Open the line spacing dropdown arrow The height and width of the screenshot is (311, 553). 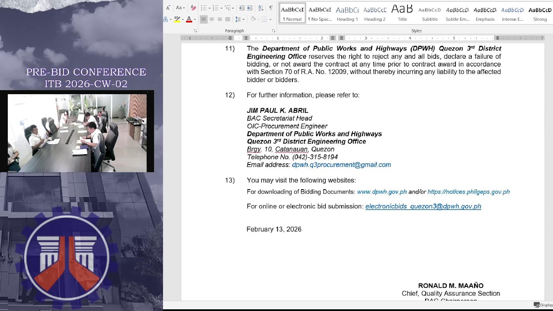(244, 19)
